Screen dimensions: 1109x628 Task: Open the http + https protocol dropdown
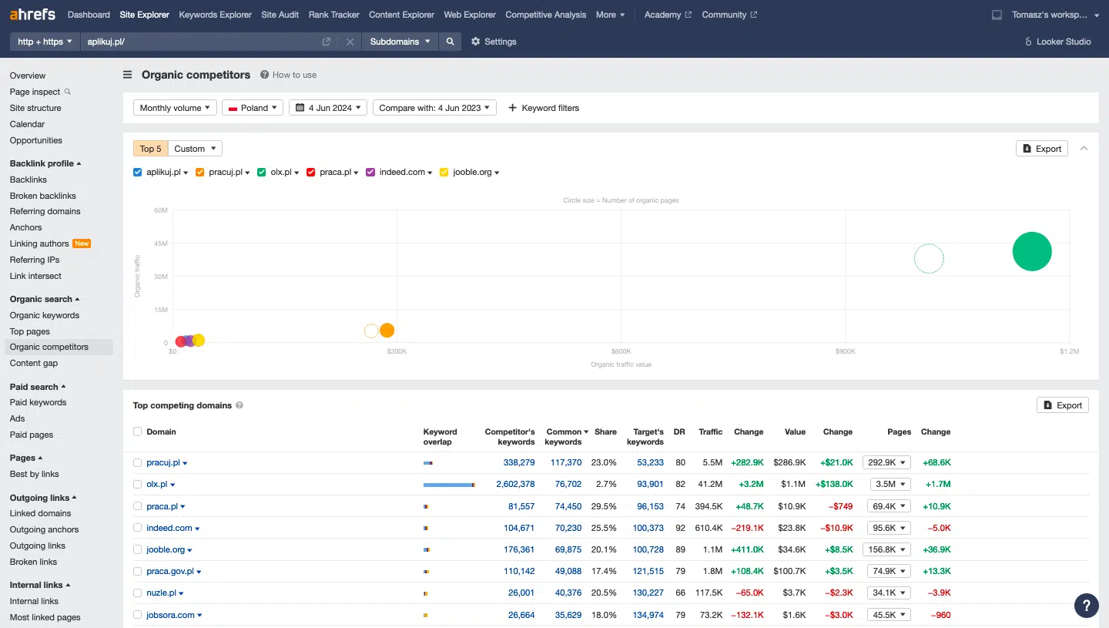(45, 42)
